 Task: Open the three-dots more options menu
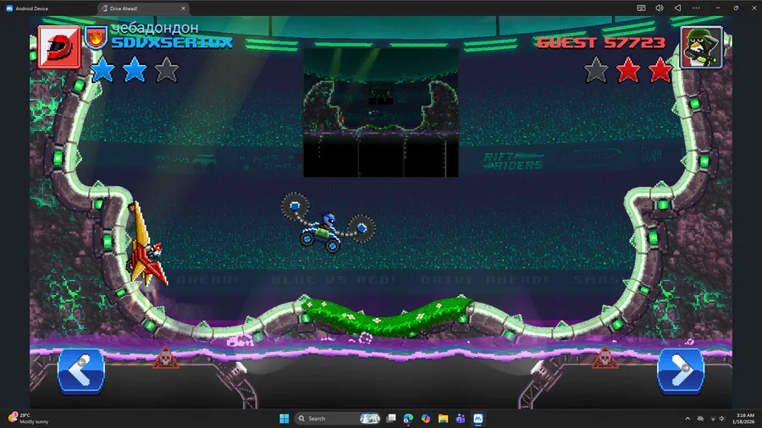point(697,8)
